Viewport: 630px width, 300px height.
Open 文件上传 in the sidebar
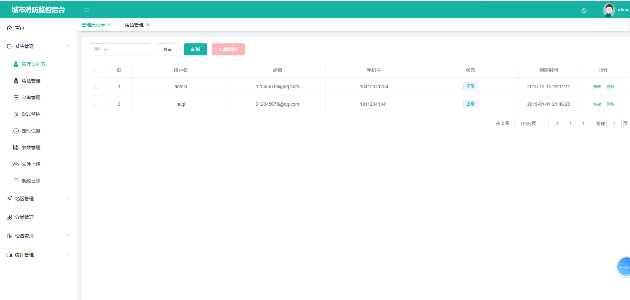(x=31, y=164)
